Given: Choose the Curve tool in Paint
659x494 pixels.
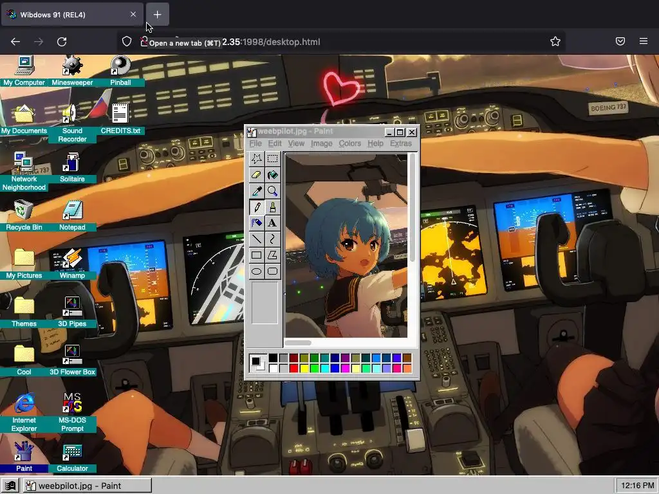Looking at the screenshot, I should 272,239.
